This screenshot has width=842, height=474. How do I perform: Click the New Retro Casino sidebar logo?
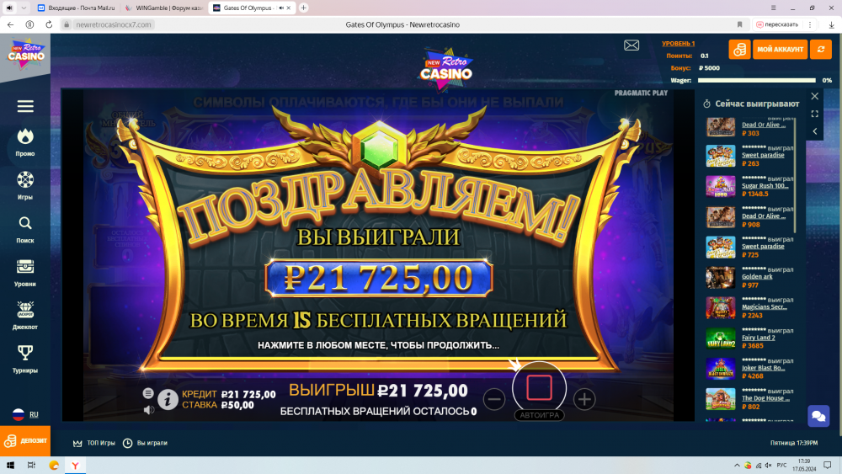point(25,54)
